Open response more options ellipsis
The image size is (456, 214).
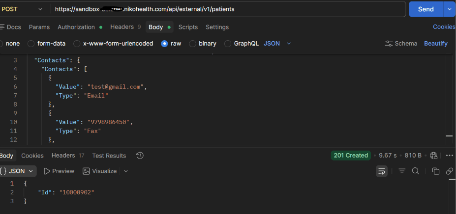[x=450, y=155]
